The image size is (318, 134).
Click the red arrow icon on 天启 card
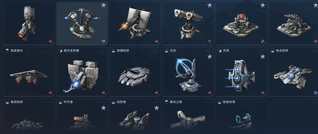(x=210, y=93)
